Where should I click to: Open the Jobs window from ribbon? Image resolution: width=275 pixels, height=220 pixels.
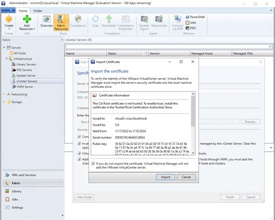click(191, 23)
